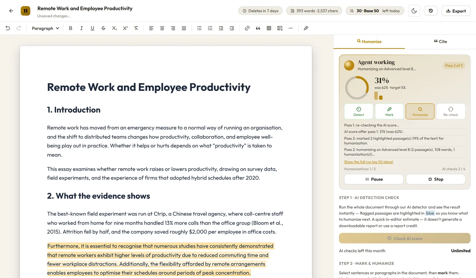This screenshot has width=476, height=278.
Task: Click the Deletes in 7 days pill
Action: tap(260, 11)
